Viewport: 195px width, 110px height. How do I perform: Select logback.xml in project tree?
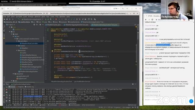click(22, 79)
